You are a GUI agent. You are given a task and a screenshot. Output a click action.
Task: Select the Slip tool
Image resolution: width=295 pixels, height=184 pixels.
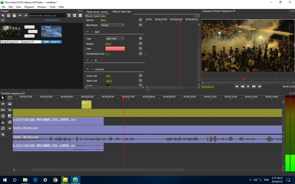click(3, 110)
